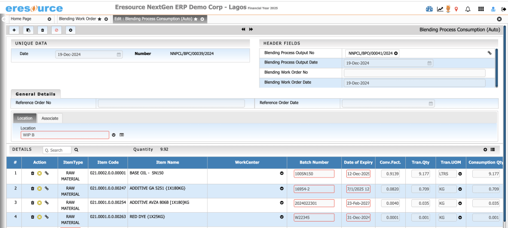
Task: Expand WorkCenter dropdown for RED DYE row
Action: [x=282, y=217]
